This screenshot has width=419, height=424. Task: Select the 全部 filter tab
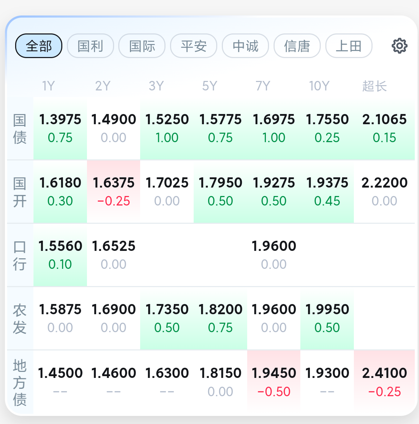coord(39,46)
